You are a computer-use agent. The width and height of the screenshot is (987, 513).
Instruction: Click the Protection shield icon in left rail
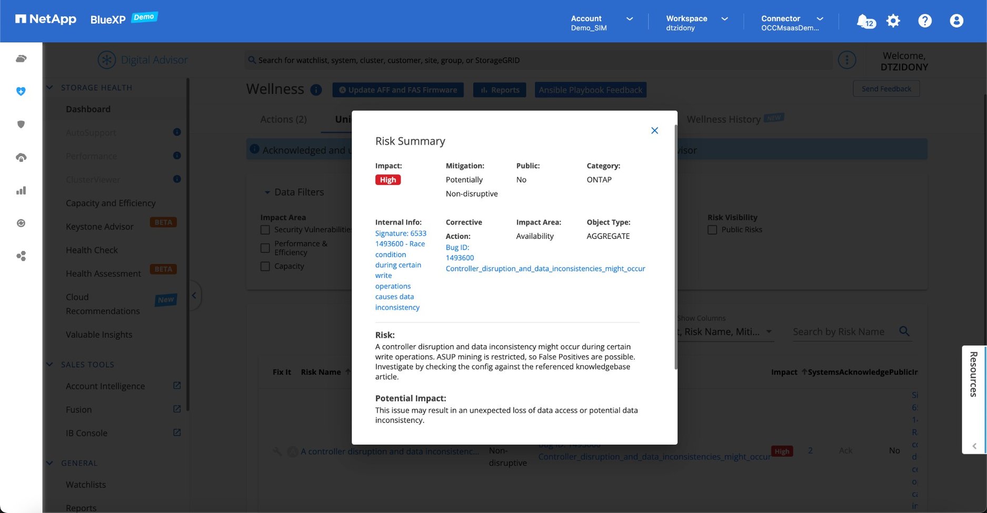(x=21, y=125)
